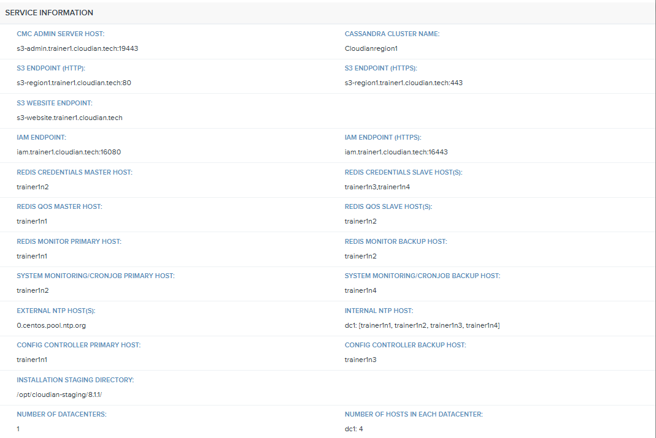Image resolution: width=656 pixels, height=438 pixels.
Task: Select CONFIG CONTROLLER BACKUP HOST label
Action: point(406,345)
